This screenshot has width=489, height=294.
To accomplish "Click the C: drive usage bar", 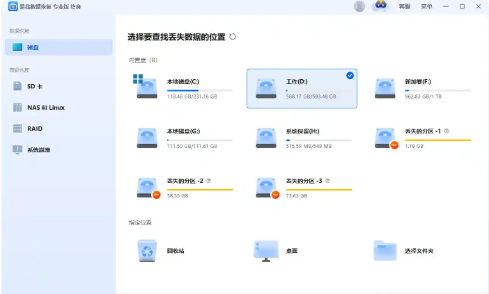I will tap(200, 90).
